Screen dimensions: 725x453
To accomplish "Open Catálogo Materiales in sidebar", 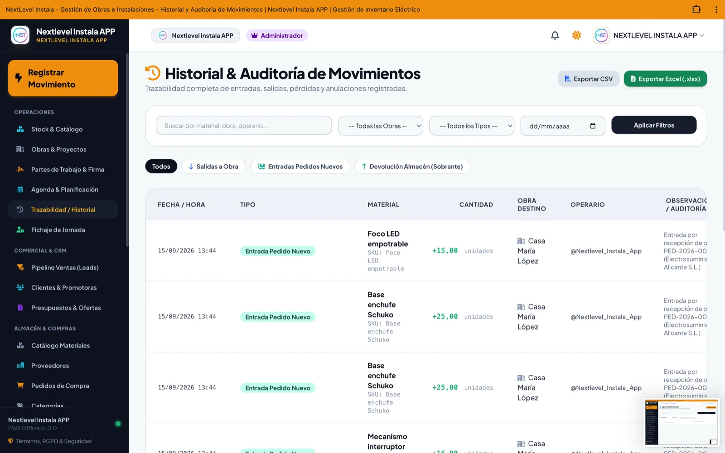I will pyautogui.click(x=63, y=346).
